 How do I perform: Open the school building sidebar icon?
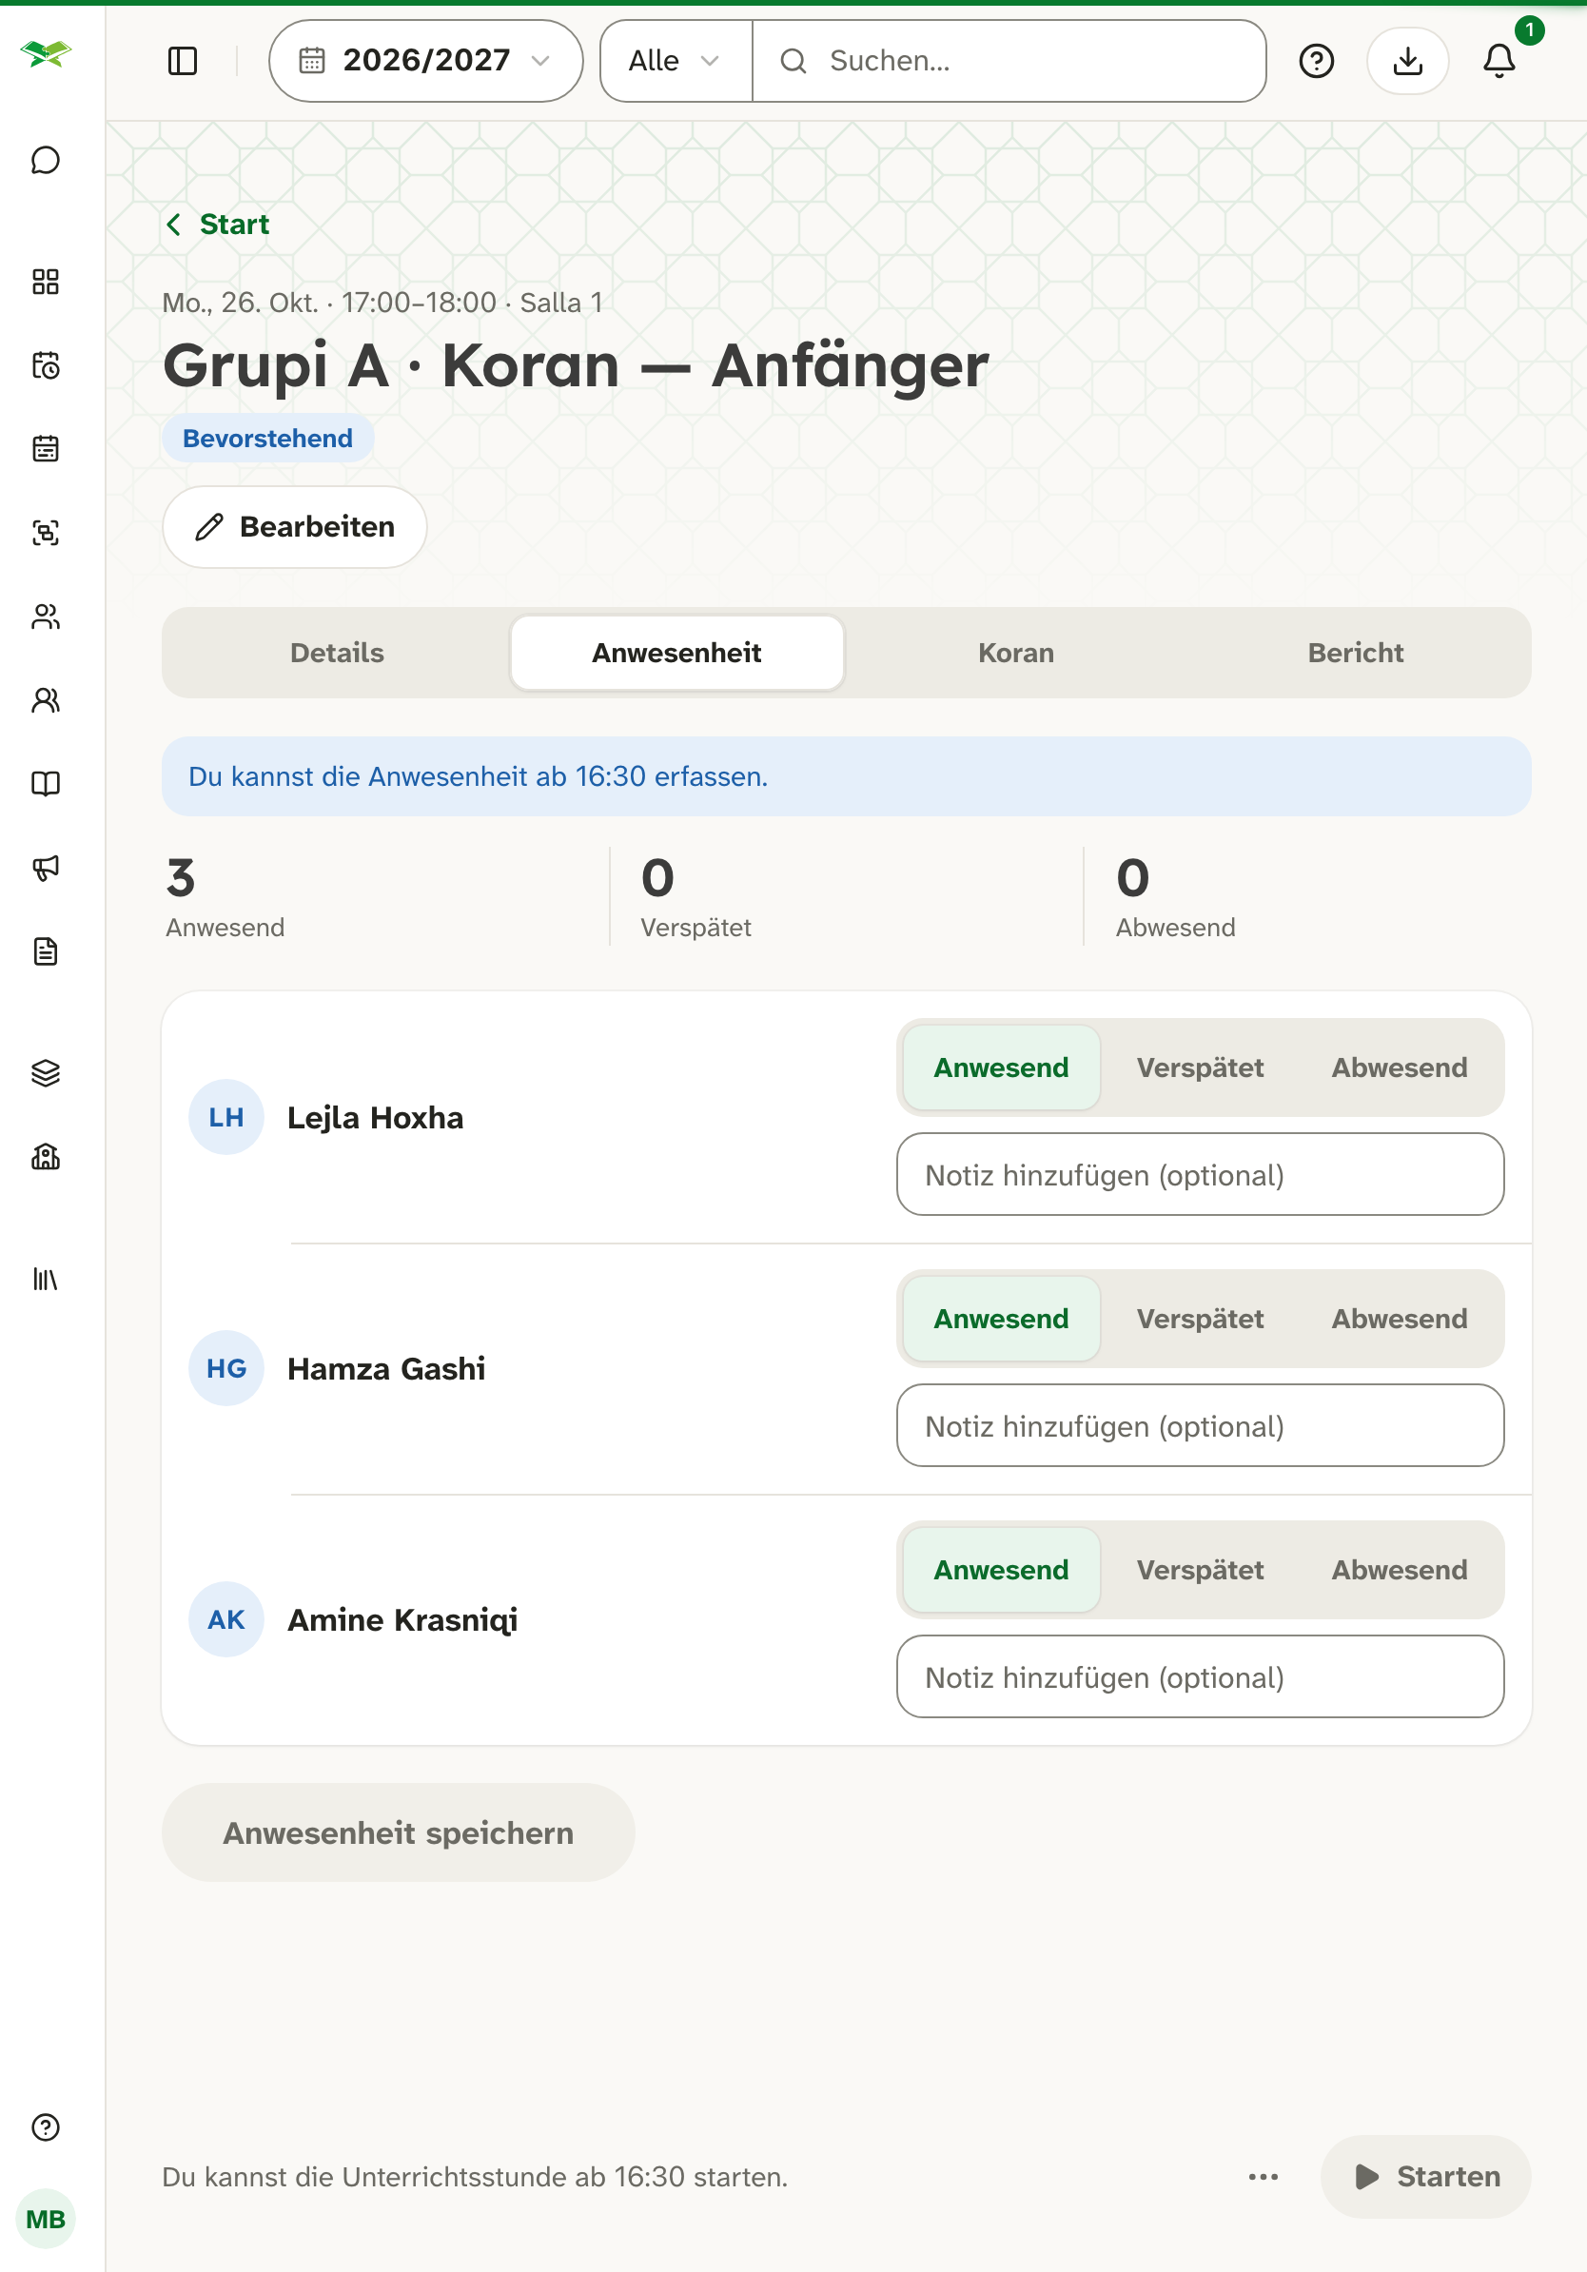coord(46,1157)
